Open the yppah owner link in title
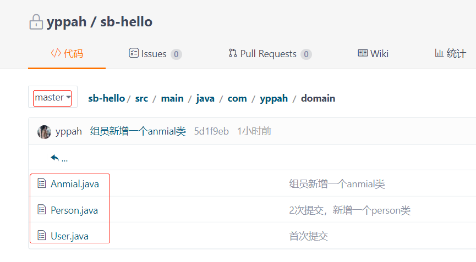This screenshot has height=262, width=476. (x=65, y=22)
